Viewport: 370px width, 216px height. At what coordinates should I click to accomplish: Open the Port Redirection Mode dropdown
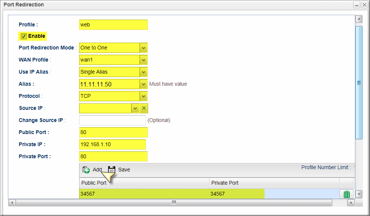pos(143,48)
